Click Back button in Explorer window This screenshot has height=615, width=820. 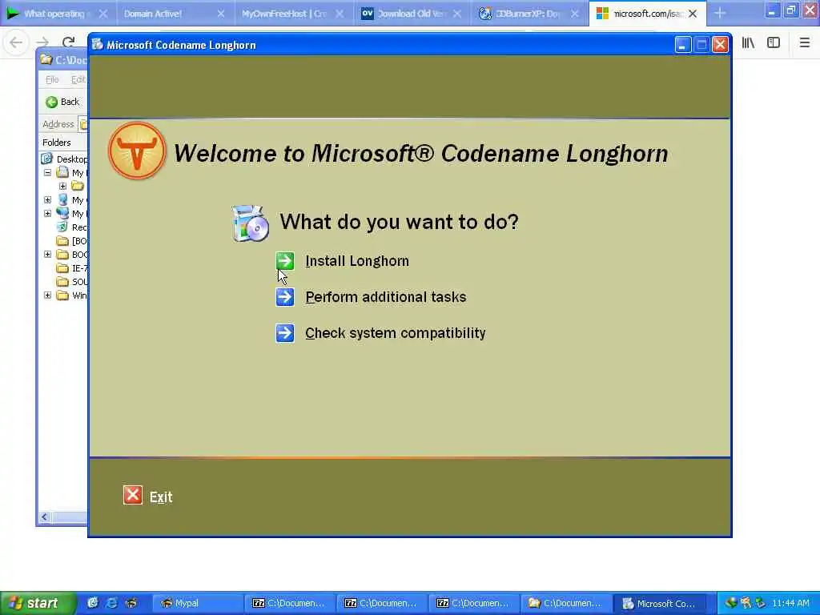click(62, 102)
